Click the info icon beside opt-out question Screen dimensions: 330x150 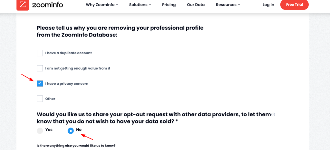pyautogui.click(x=273, y=114)
